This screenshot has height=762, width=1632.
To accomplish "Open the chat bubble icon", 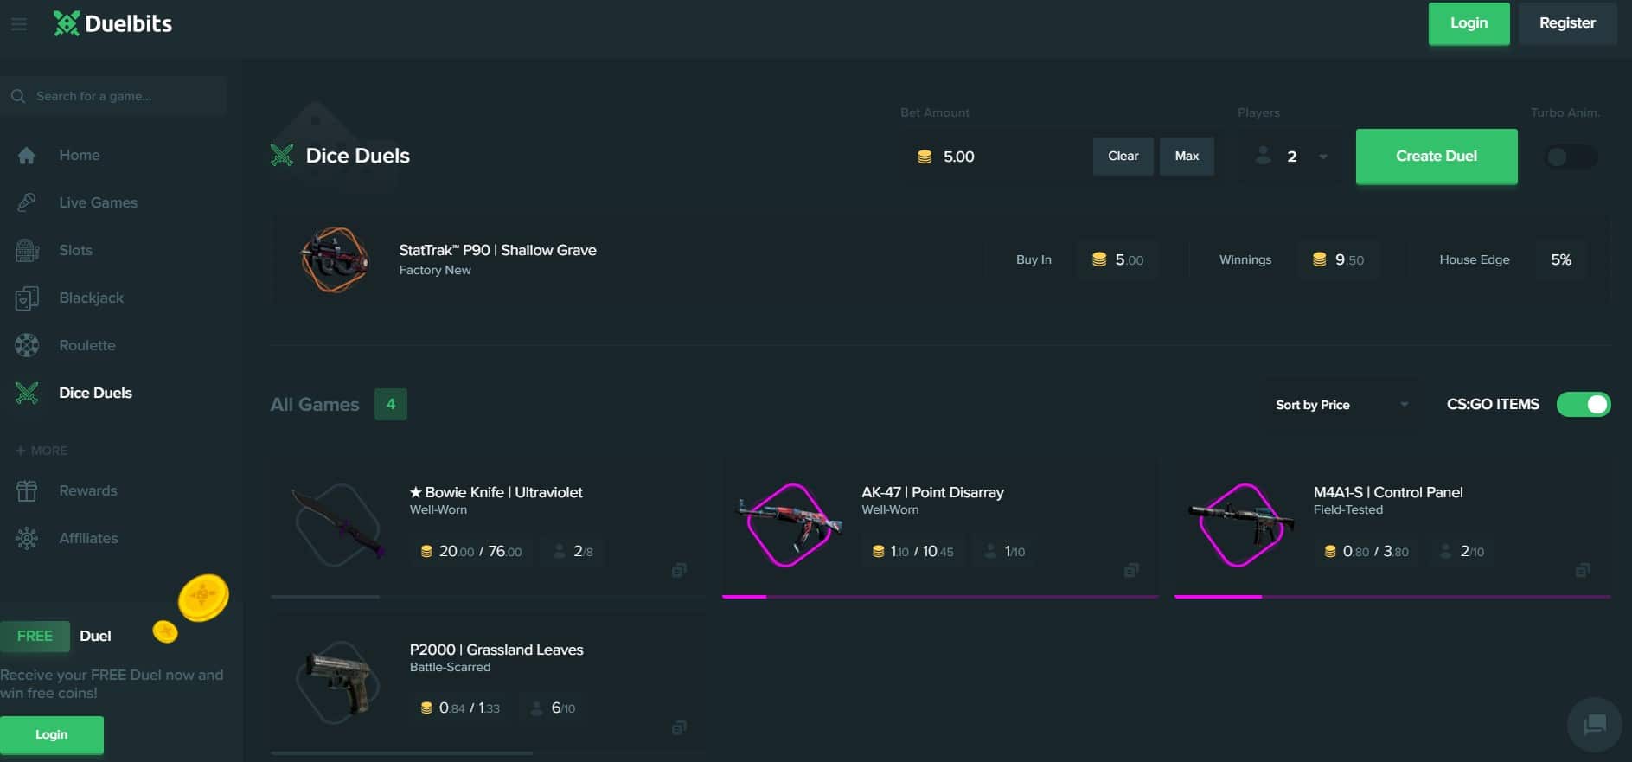I will click(1595, 724).
